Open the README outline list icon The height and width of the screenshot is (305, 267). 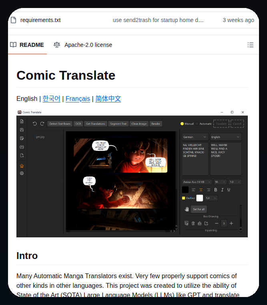(x=251, y=45)
